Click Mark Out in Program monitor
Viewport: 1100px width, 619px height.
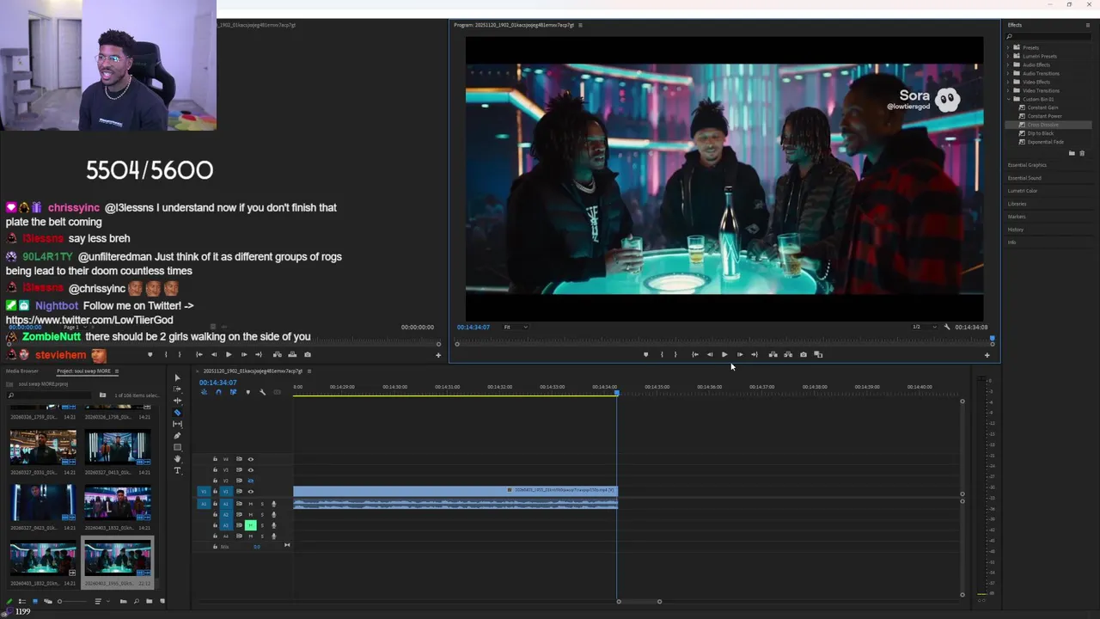675,354
